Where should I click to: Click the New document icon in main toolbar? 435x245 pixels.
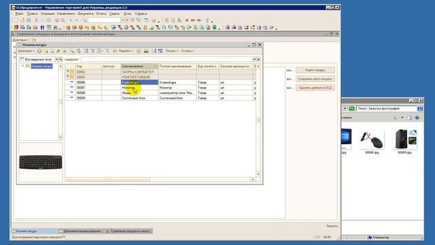pos(16,20)
